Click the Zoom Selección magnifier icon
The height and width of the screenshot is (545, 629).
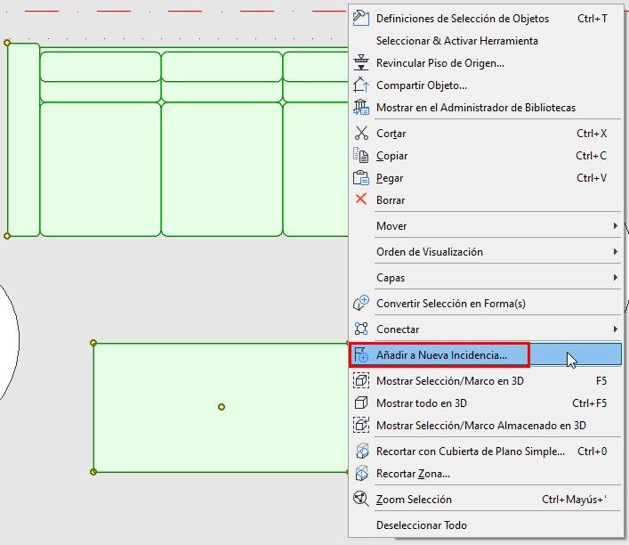[x=361, y=500]
